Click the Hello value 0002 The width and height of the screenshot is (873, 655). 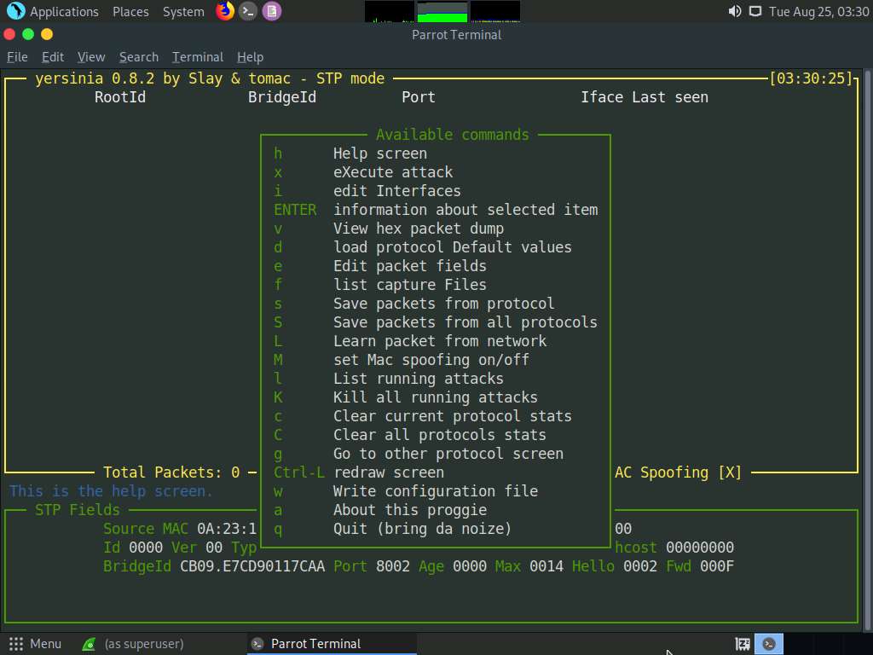click(x=640, y=566)
